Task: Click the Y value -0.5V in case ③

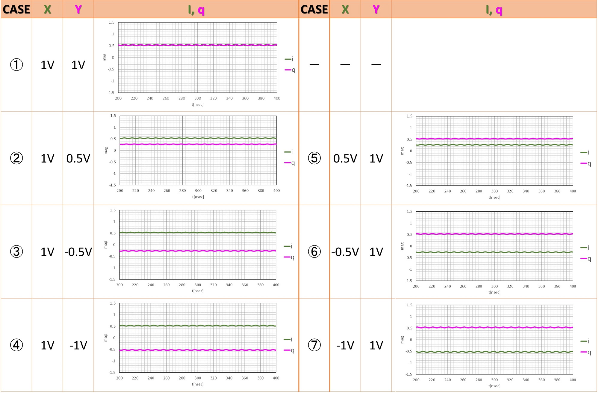Action: coord(78,252)
